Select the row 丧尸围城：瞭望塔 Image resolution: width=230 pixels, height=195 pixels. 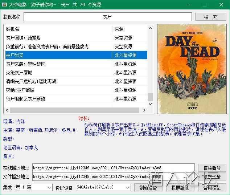coord(76,38)
